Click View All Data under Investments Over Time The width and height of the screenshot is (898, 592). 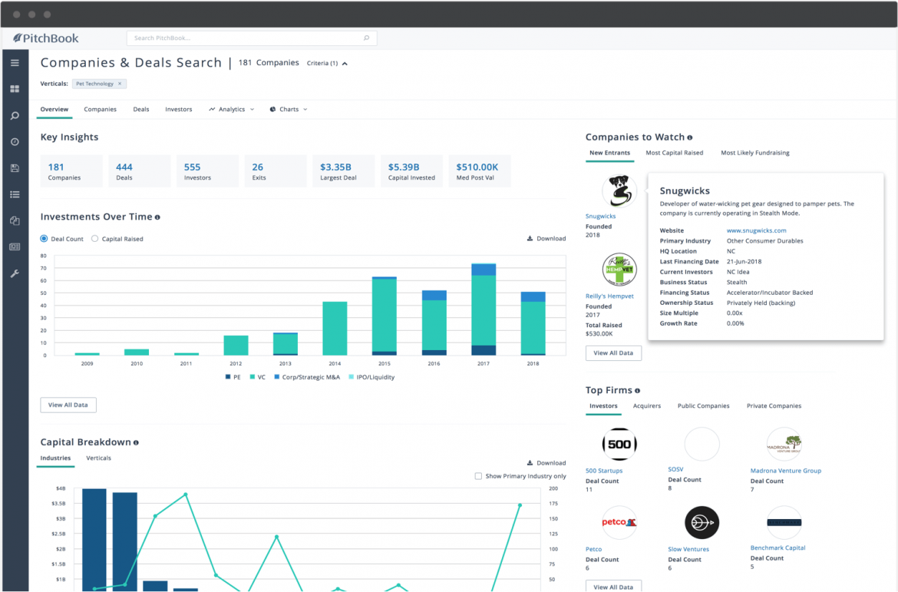(x=68, y=405)
